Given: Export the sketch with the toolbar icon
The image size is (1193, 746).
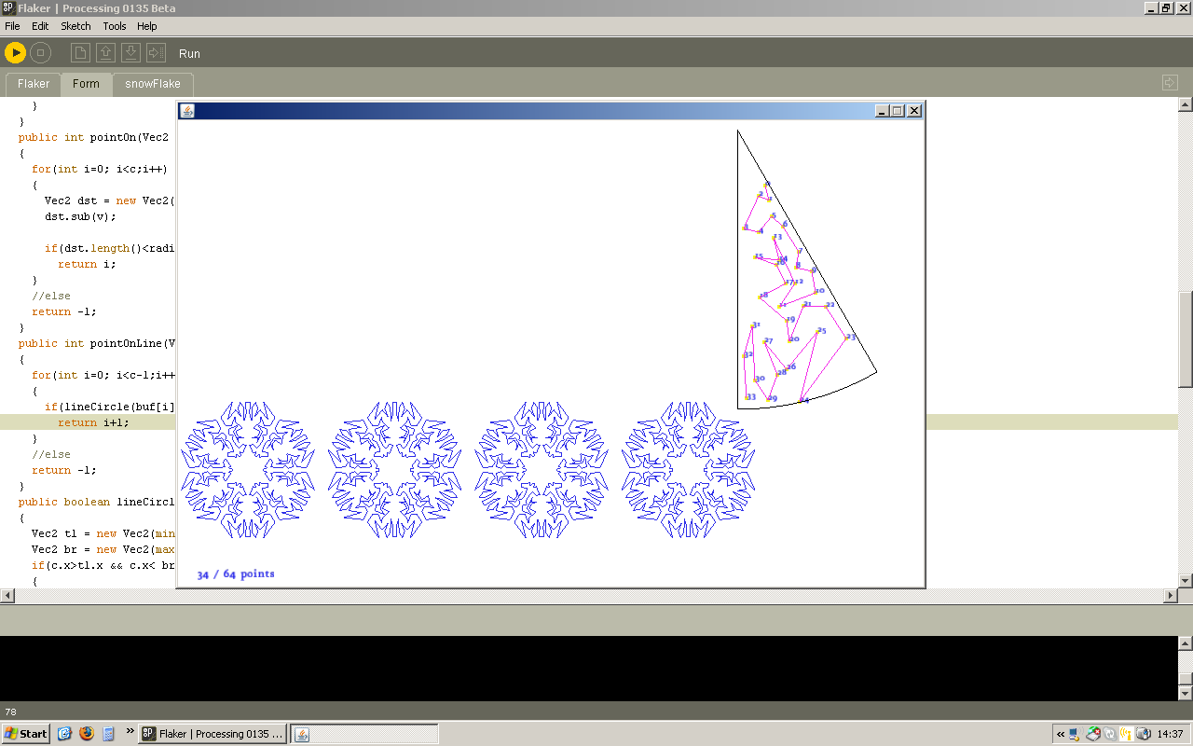Looking at the screenshot, I should coord(156,53).
